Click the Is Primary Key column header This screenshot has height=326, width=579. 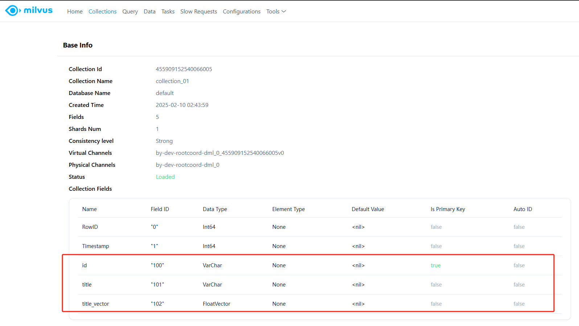[x=448, y=209]
